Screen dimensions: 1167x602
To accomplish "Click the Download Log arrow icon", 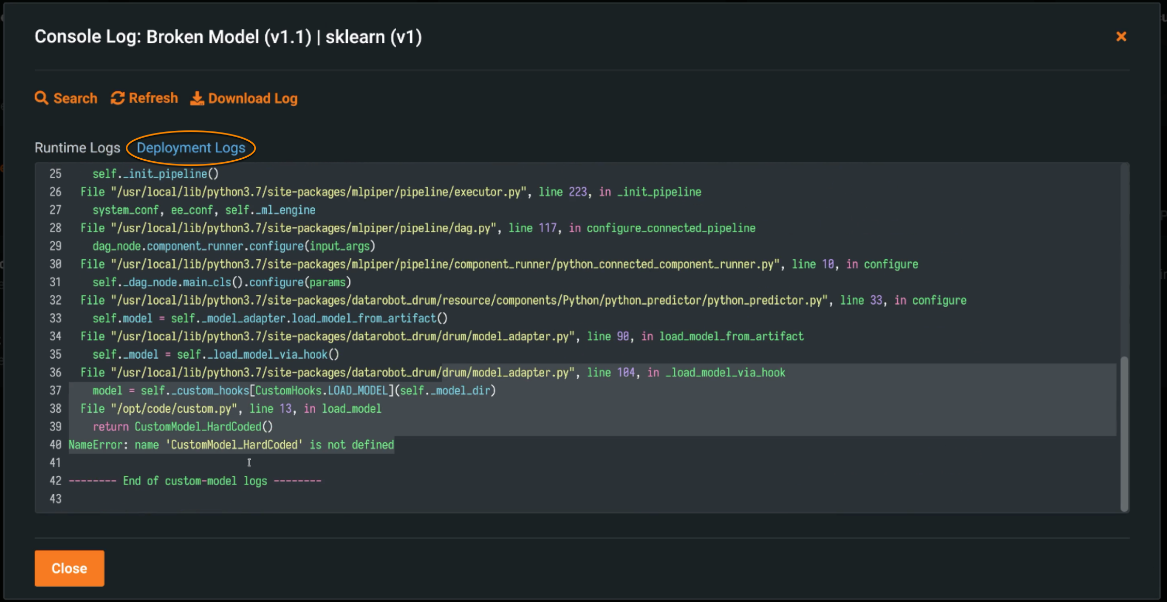I will pos(197,98).
